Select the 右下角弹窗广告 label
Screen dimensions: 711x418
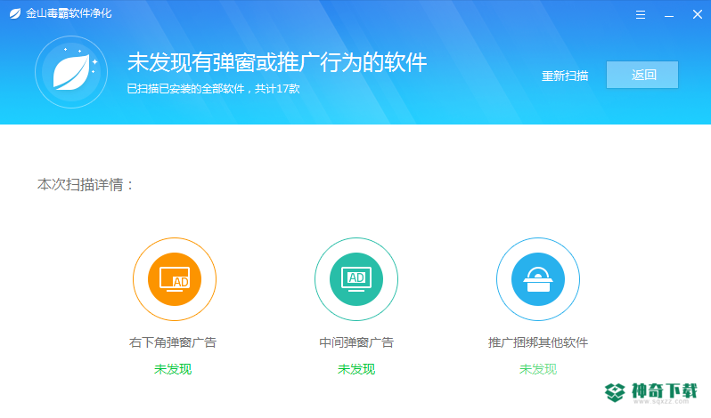173,342
